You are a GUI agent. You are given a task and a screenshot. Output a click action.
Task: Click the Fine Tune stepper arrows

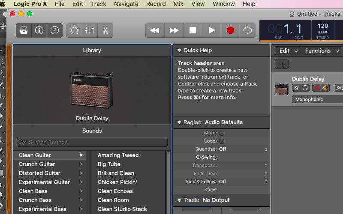266,174
